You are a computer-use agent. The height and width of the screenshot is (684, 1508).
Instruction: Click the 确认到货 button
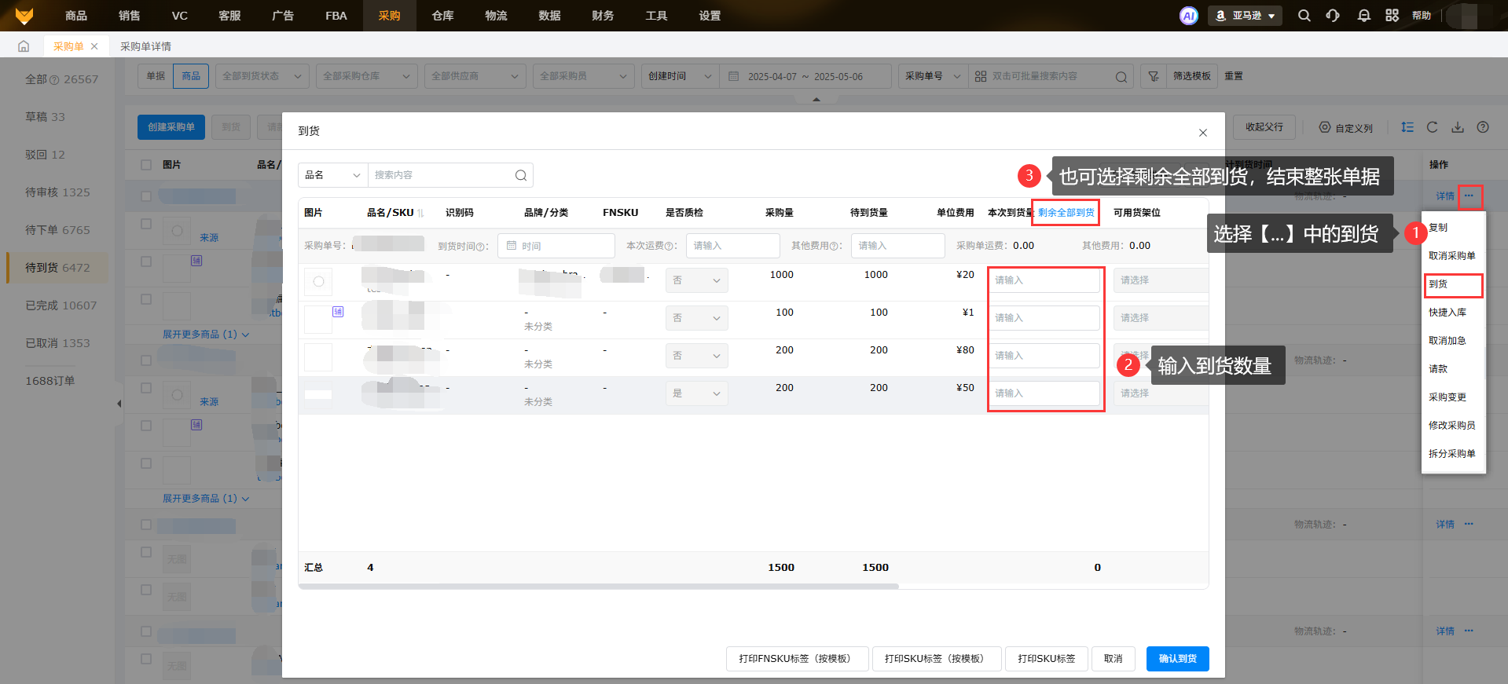[x=1177, y=659]
